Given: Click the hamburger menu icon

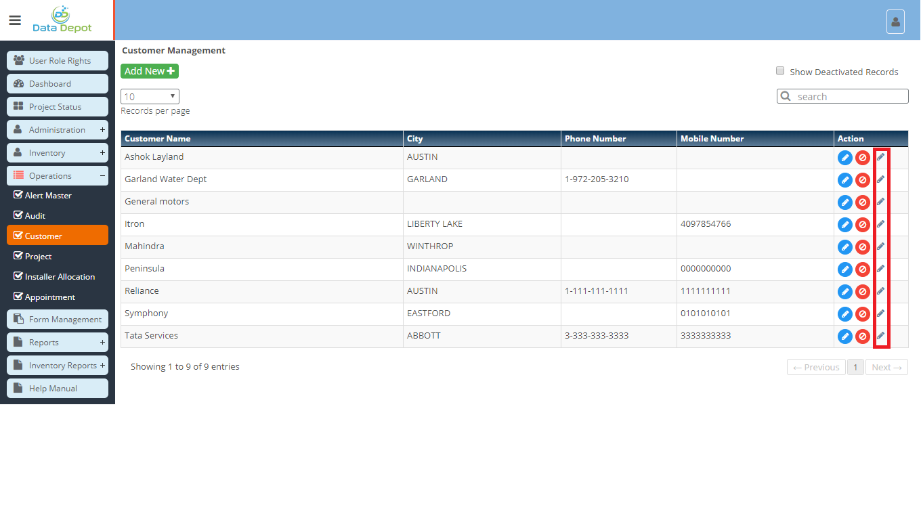Looking at the screenshot, I should (x=15, y=20).
